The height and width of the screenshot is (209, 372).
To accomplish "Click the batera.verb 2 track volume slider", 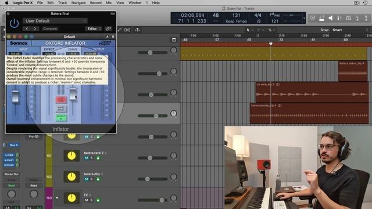I will click(x=153, y=158).
